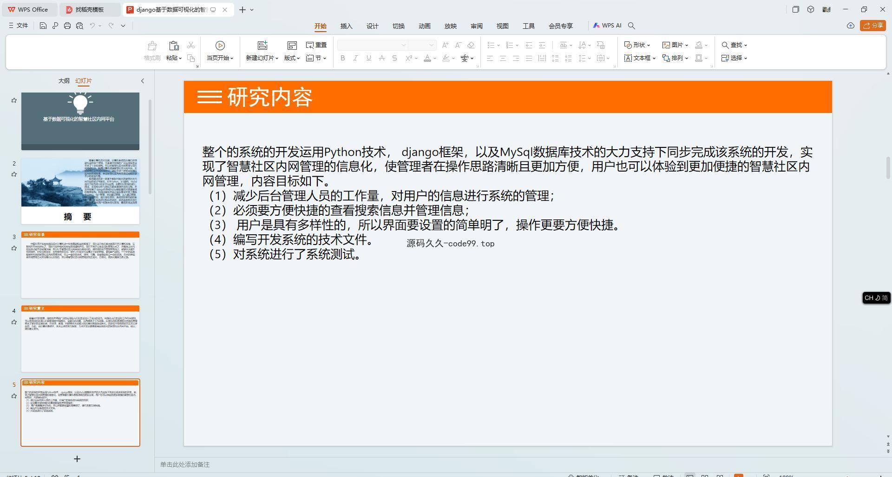892x477 pixels.
Task: Click the Clear Formatting eraser icon
Action: [471, 45]
